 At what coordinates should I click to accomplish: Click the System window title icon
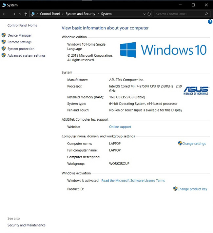4,5
